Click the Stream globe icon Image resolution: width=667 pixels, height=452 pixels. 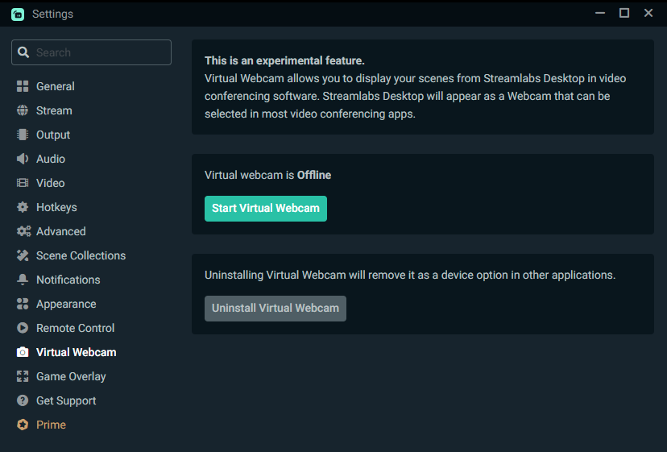click(x=23, y=110)
